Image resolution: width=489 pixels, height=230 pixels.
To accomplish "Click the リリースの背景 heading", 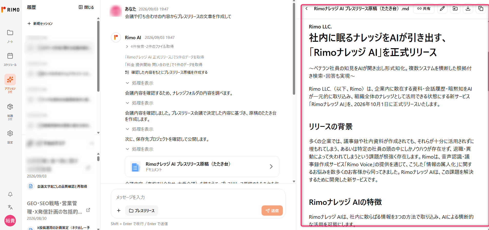I will [331, 127].
